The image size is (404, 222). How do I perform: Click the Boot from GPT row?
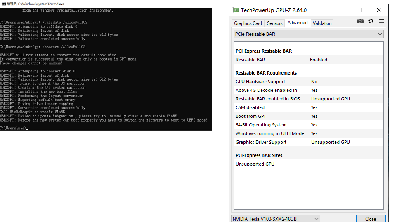pyautogui.click(x=308, y=116)
